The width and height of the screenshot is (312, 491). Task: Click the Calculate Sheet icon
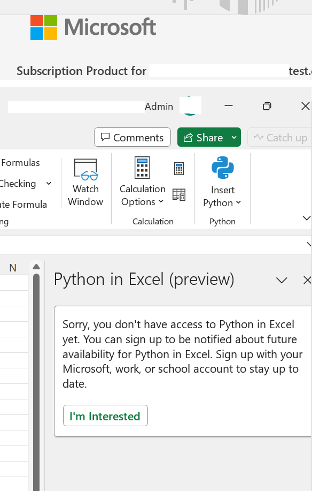click(179, 194)
